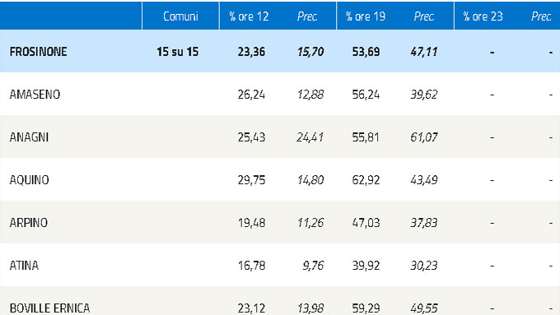
Task: Click Aquino's 29,75 turnout cell
Action: tap(251, 180)
